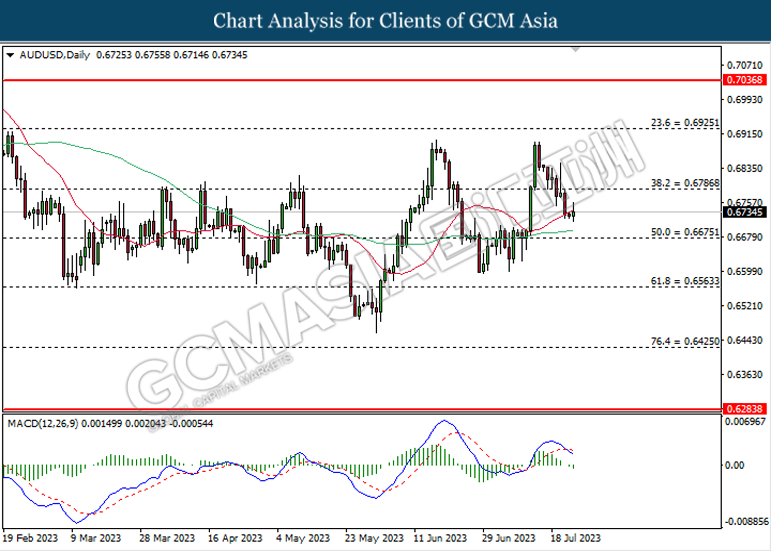Click the 29 Jun 2023 date label
This screenshot has height=551, width=771.
[x=509, y=538]
